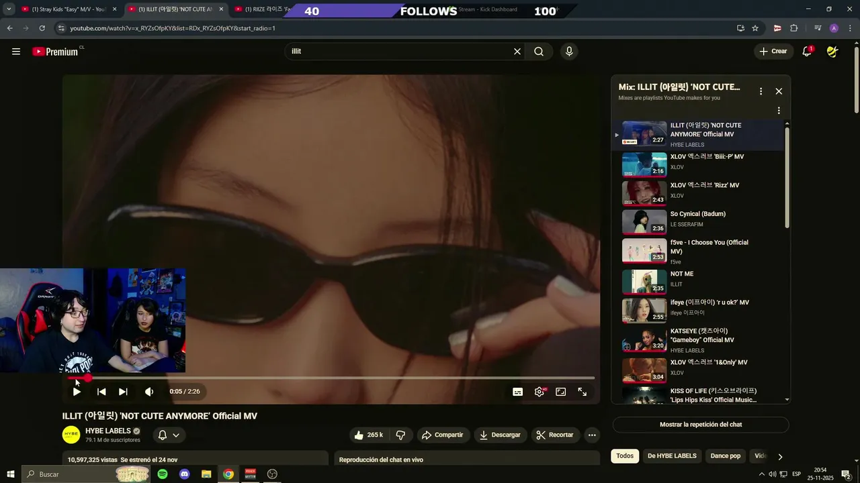Enter fullscreen mode in player
Screen dimensions: 860x483
pos(583,392)
